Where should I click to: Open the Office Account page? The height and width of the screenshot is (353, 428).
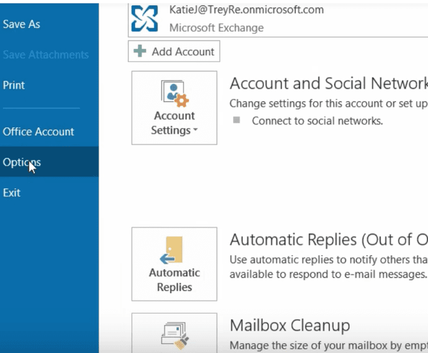coord(39,132)
